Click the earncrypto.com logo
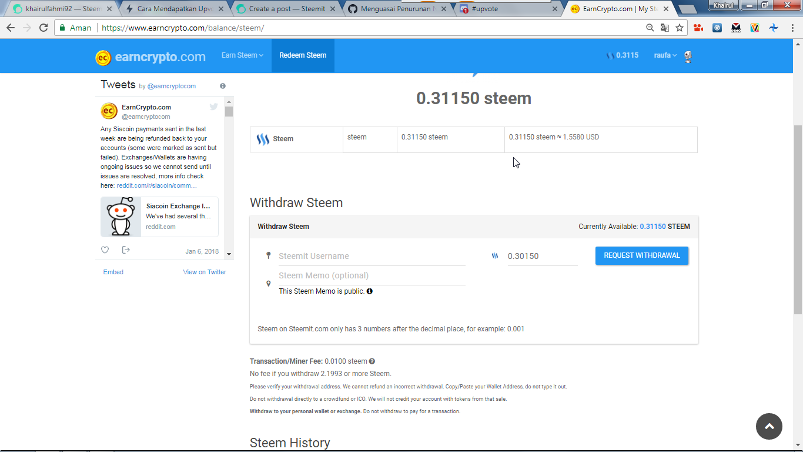Image resolution: width=803 pixels, height=452 pixels. click(150, 57)
